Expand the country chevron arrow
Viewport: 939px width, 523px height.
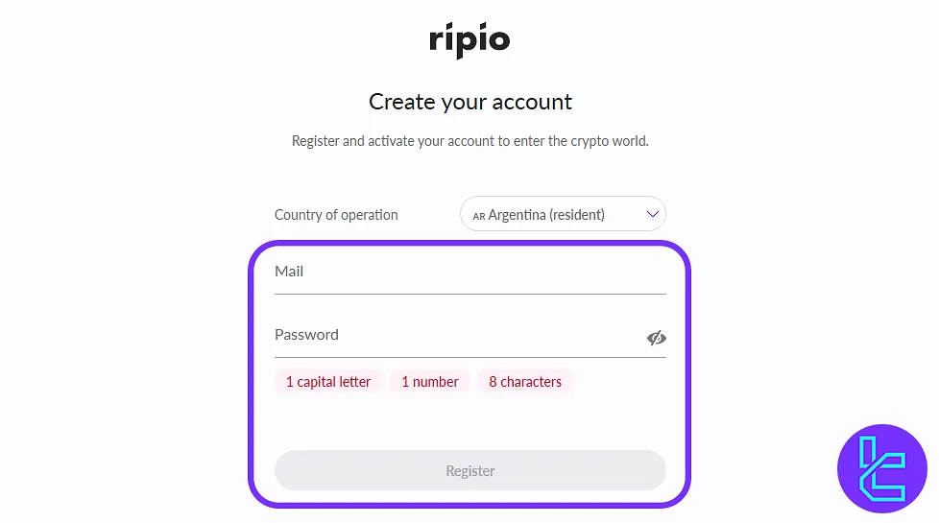(x=652, y=214)
